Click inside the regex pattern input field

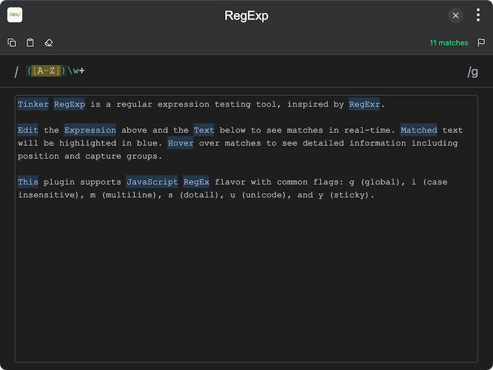(x=185, y=71)
